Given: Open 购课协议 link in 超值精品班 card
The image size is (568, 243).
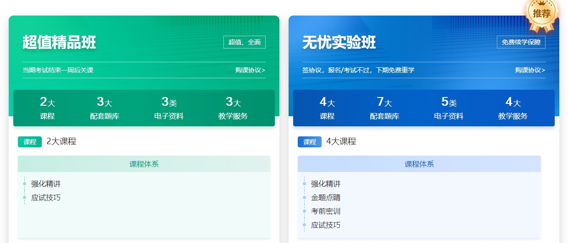Looking at the screenshot, I should [x=250, y=70].
